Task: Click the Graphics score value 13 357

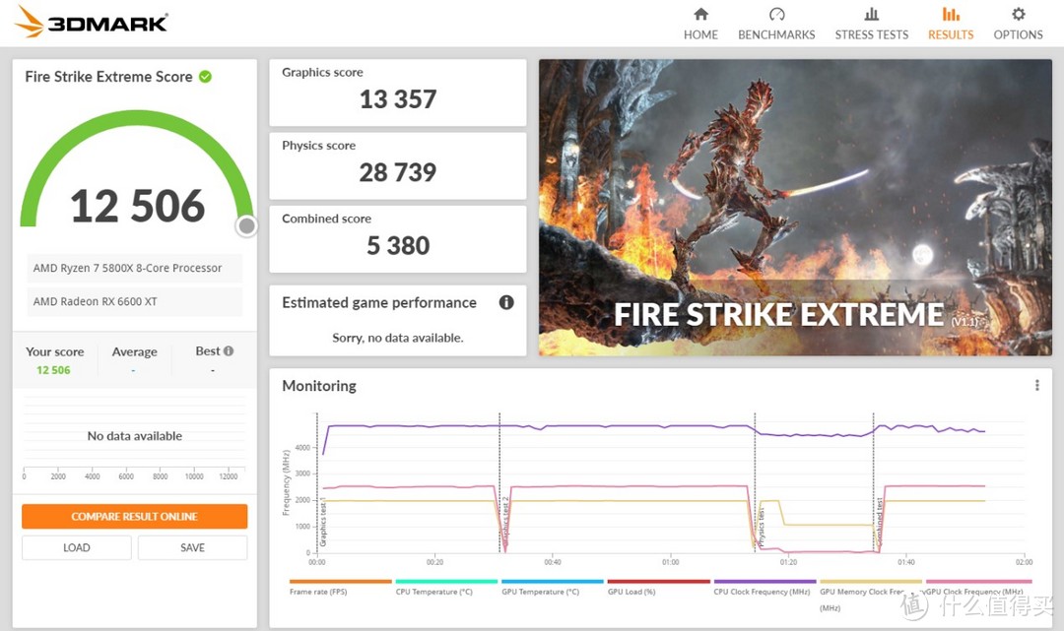Action: (x=398, y=99)
